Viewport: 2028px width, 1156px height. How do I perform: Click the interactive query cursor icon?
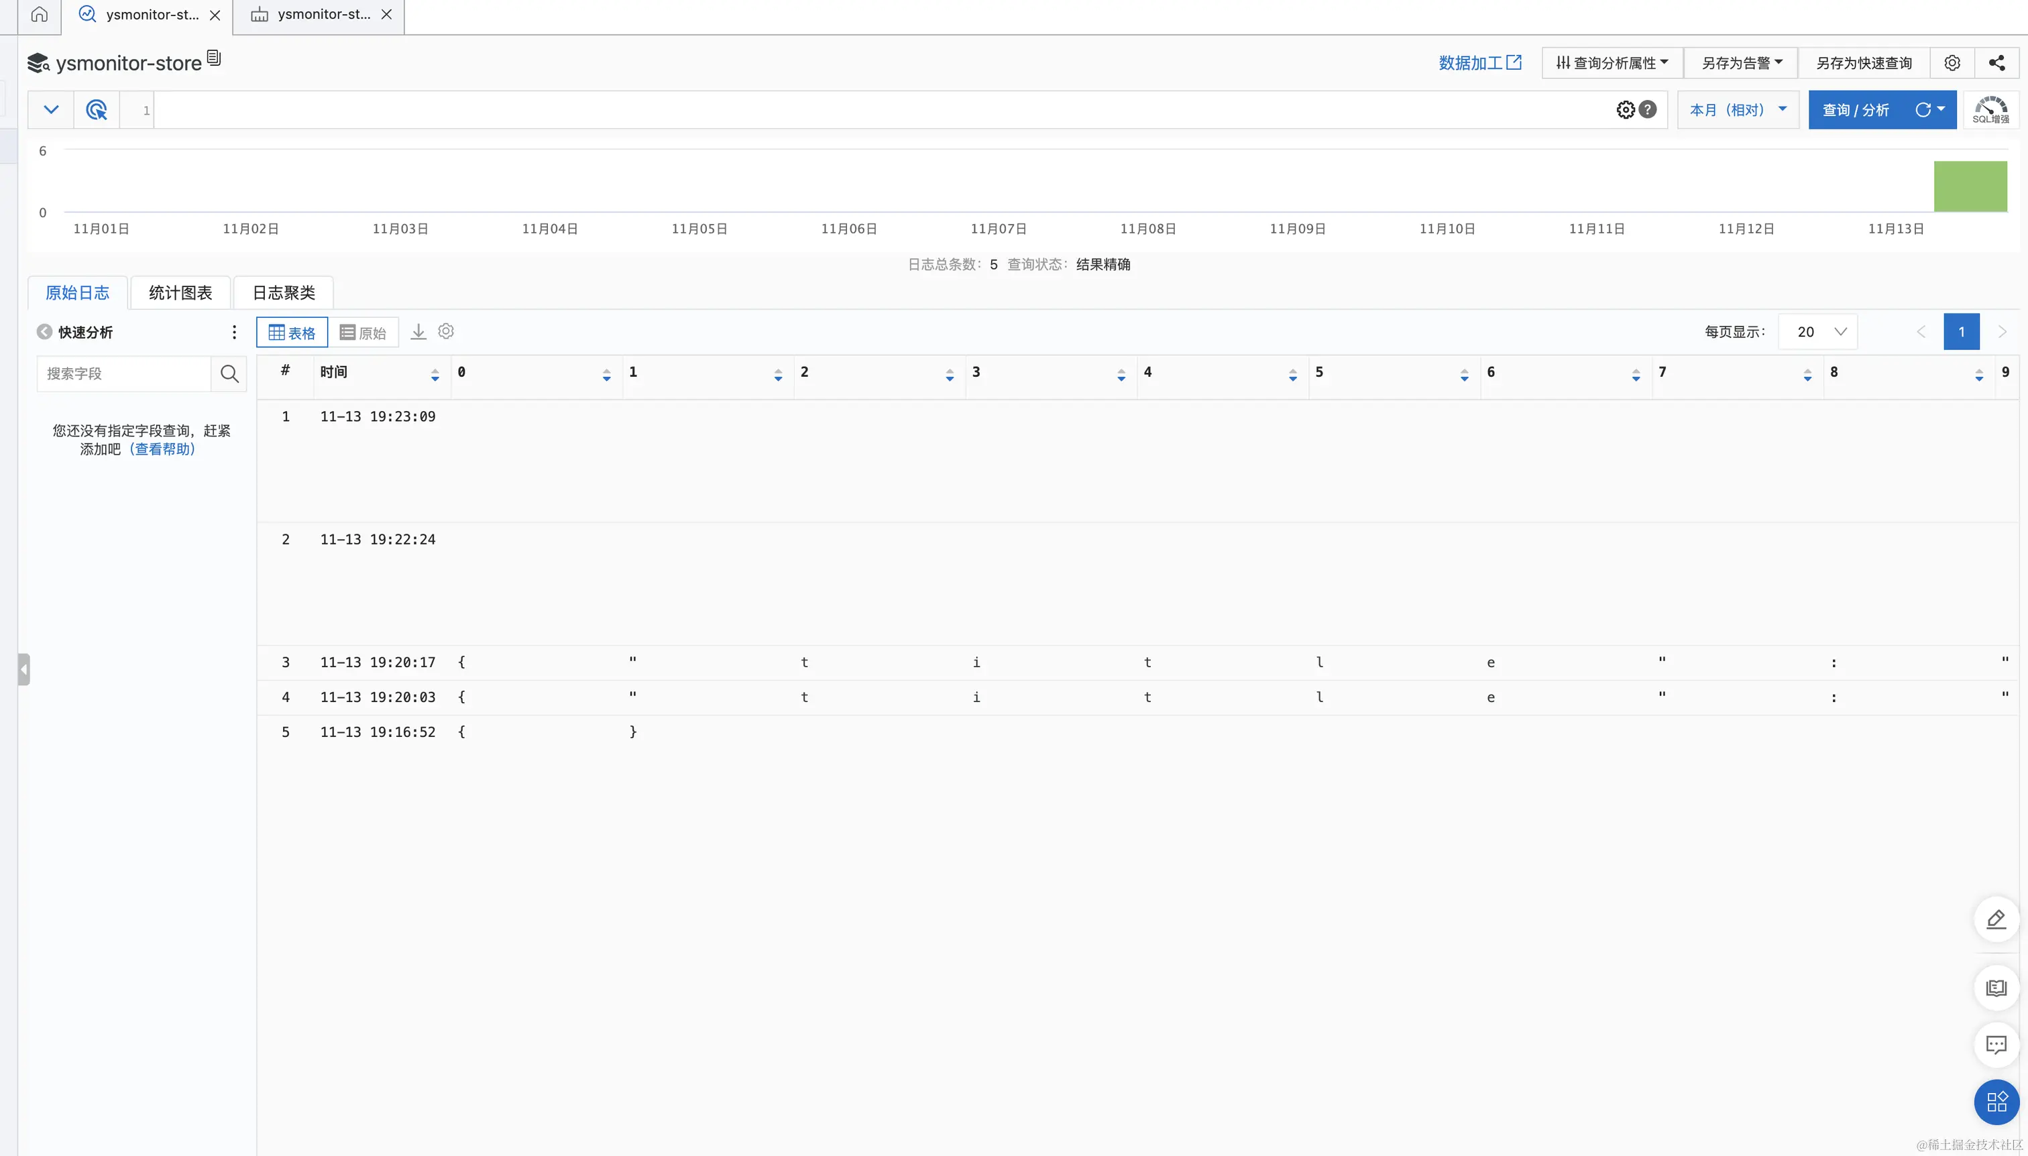pyautogui.click(x=96, y=109)
